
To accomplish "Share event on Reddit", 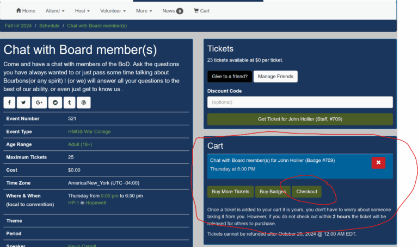I will [54, 103].
